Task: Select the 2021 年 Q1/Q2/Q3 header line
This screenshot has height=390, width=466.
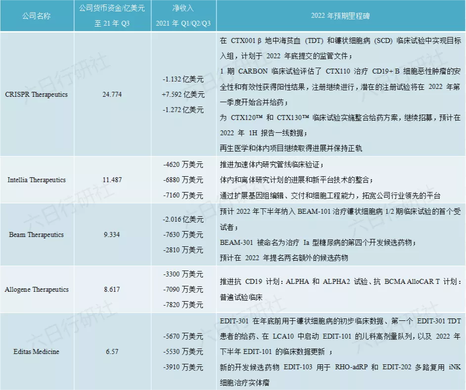Action: (x=183, y=23)
